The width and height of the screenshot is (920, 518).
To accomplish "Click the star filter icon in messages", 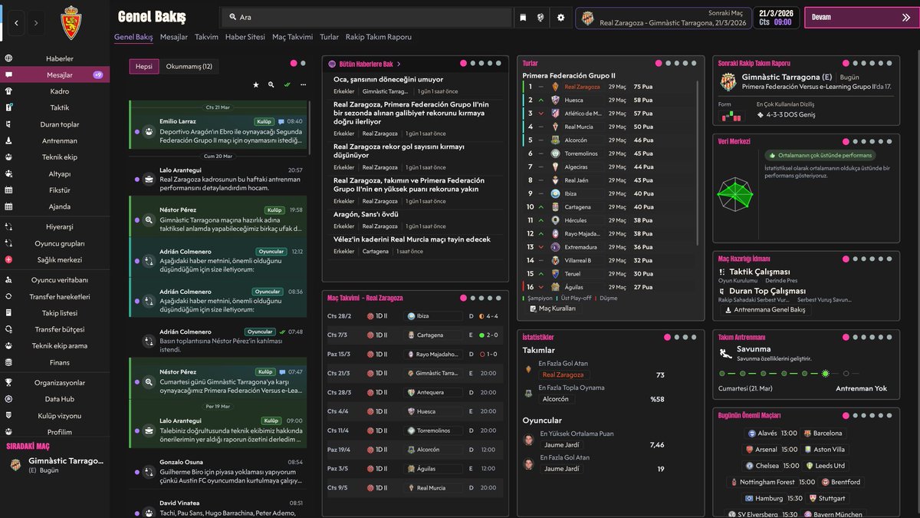I will click(x=256, y=84).
